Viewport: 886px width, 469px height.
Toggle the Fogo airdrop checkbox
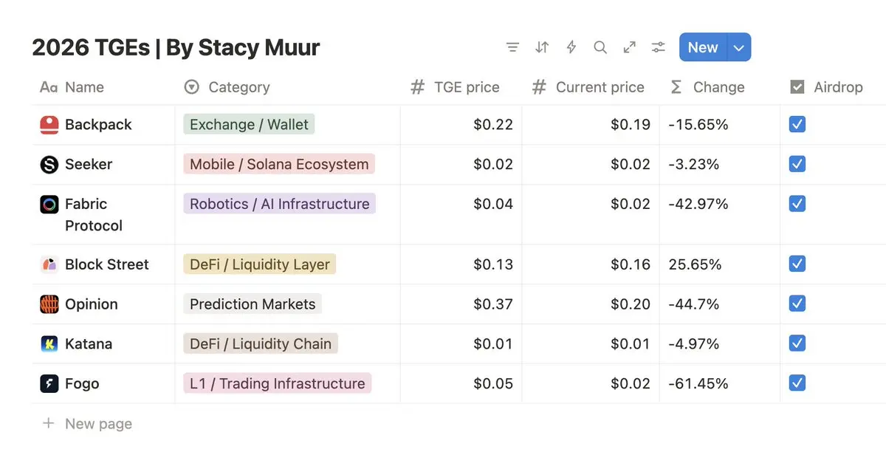tap(797, 383)
